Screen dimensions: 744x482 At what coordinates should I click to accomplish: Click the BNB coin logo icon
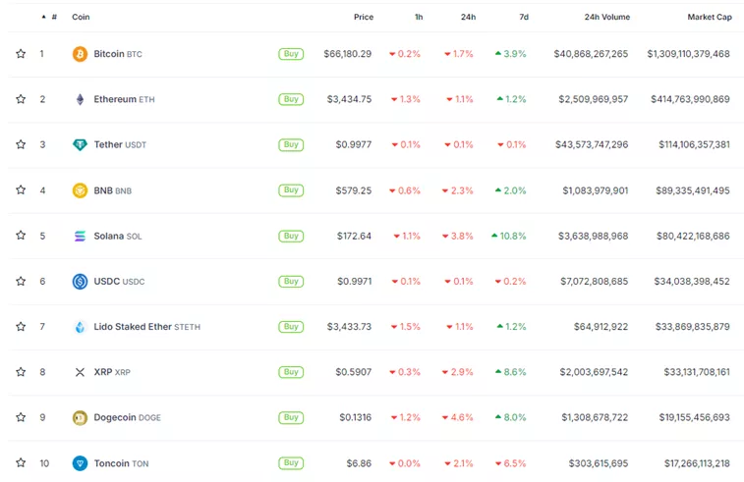[80, 190]
